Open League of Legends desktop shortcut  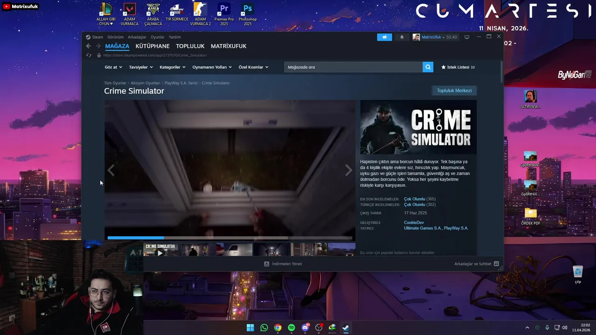(x=106, y=15)
